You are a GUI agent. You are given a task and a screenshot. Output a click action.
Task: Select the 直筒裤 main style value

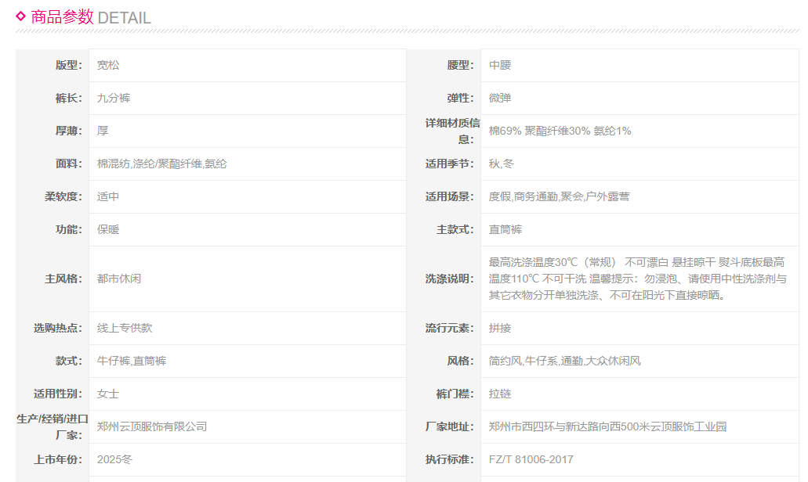pyautogui.click(x=505, y=230)
